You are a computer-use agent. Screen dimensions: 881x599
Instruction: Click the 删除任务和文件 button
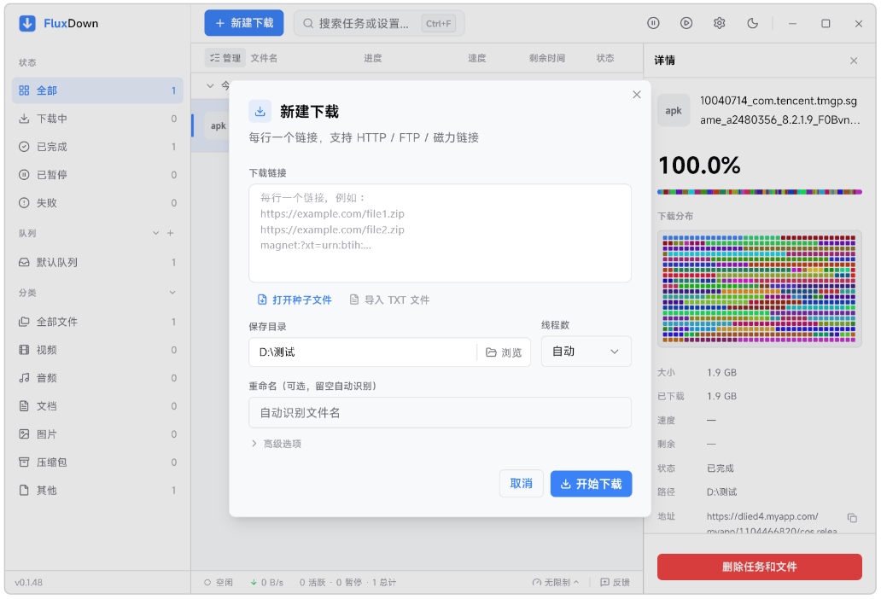pyautogui.click(x=760, y=567)
